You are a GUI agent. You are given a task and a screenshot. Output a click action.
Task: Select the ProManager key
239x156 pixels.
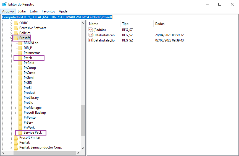pyautogui.click(x=33, y=108)
